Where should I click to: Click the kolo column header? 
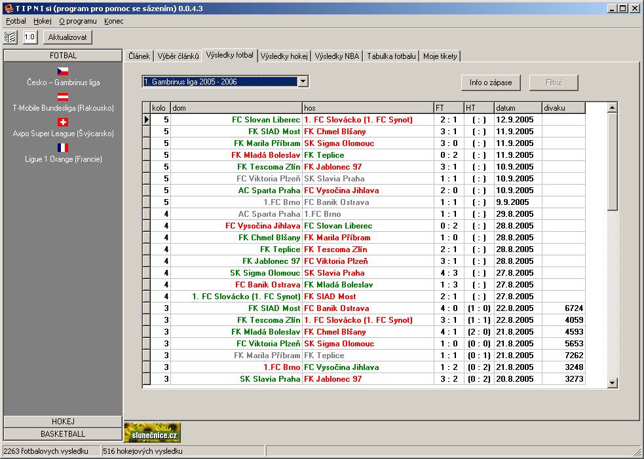tap(160, 108)
